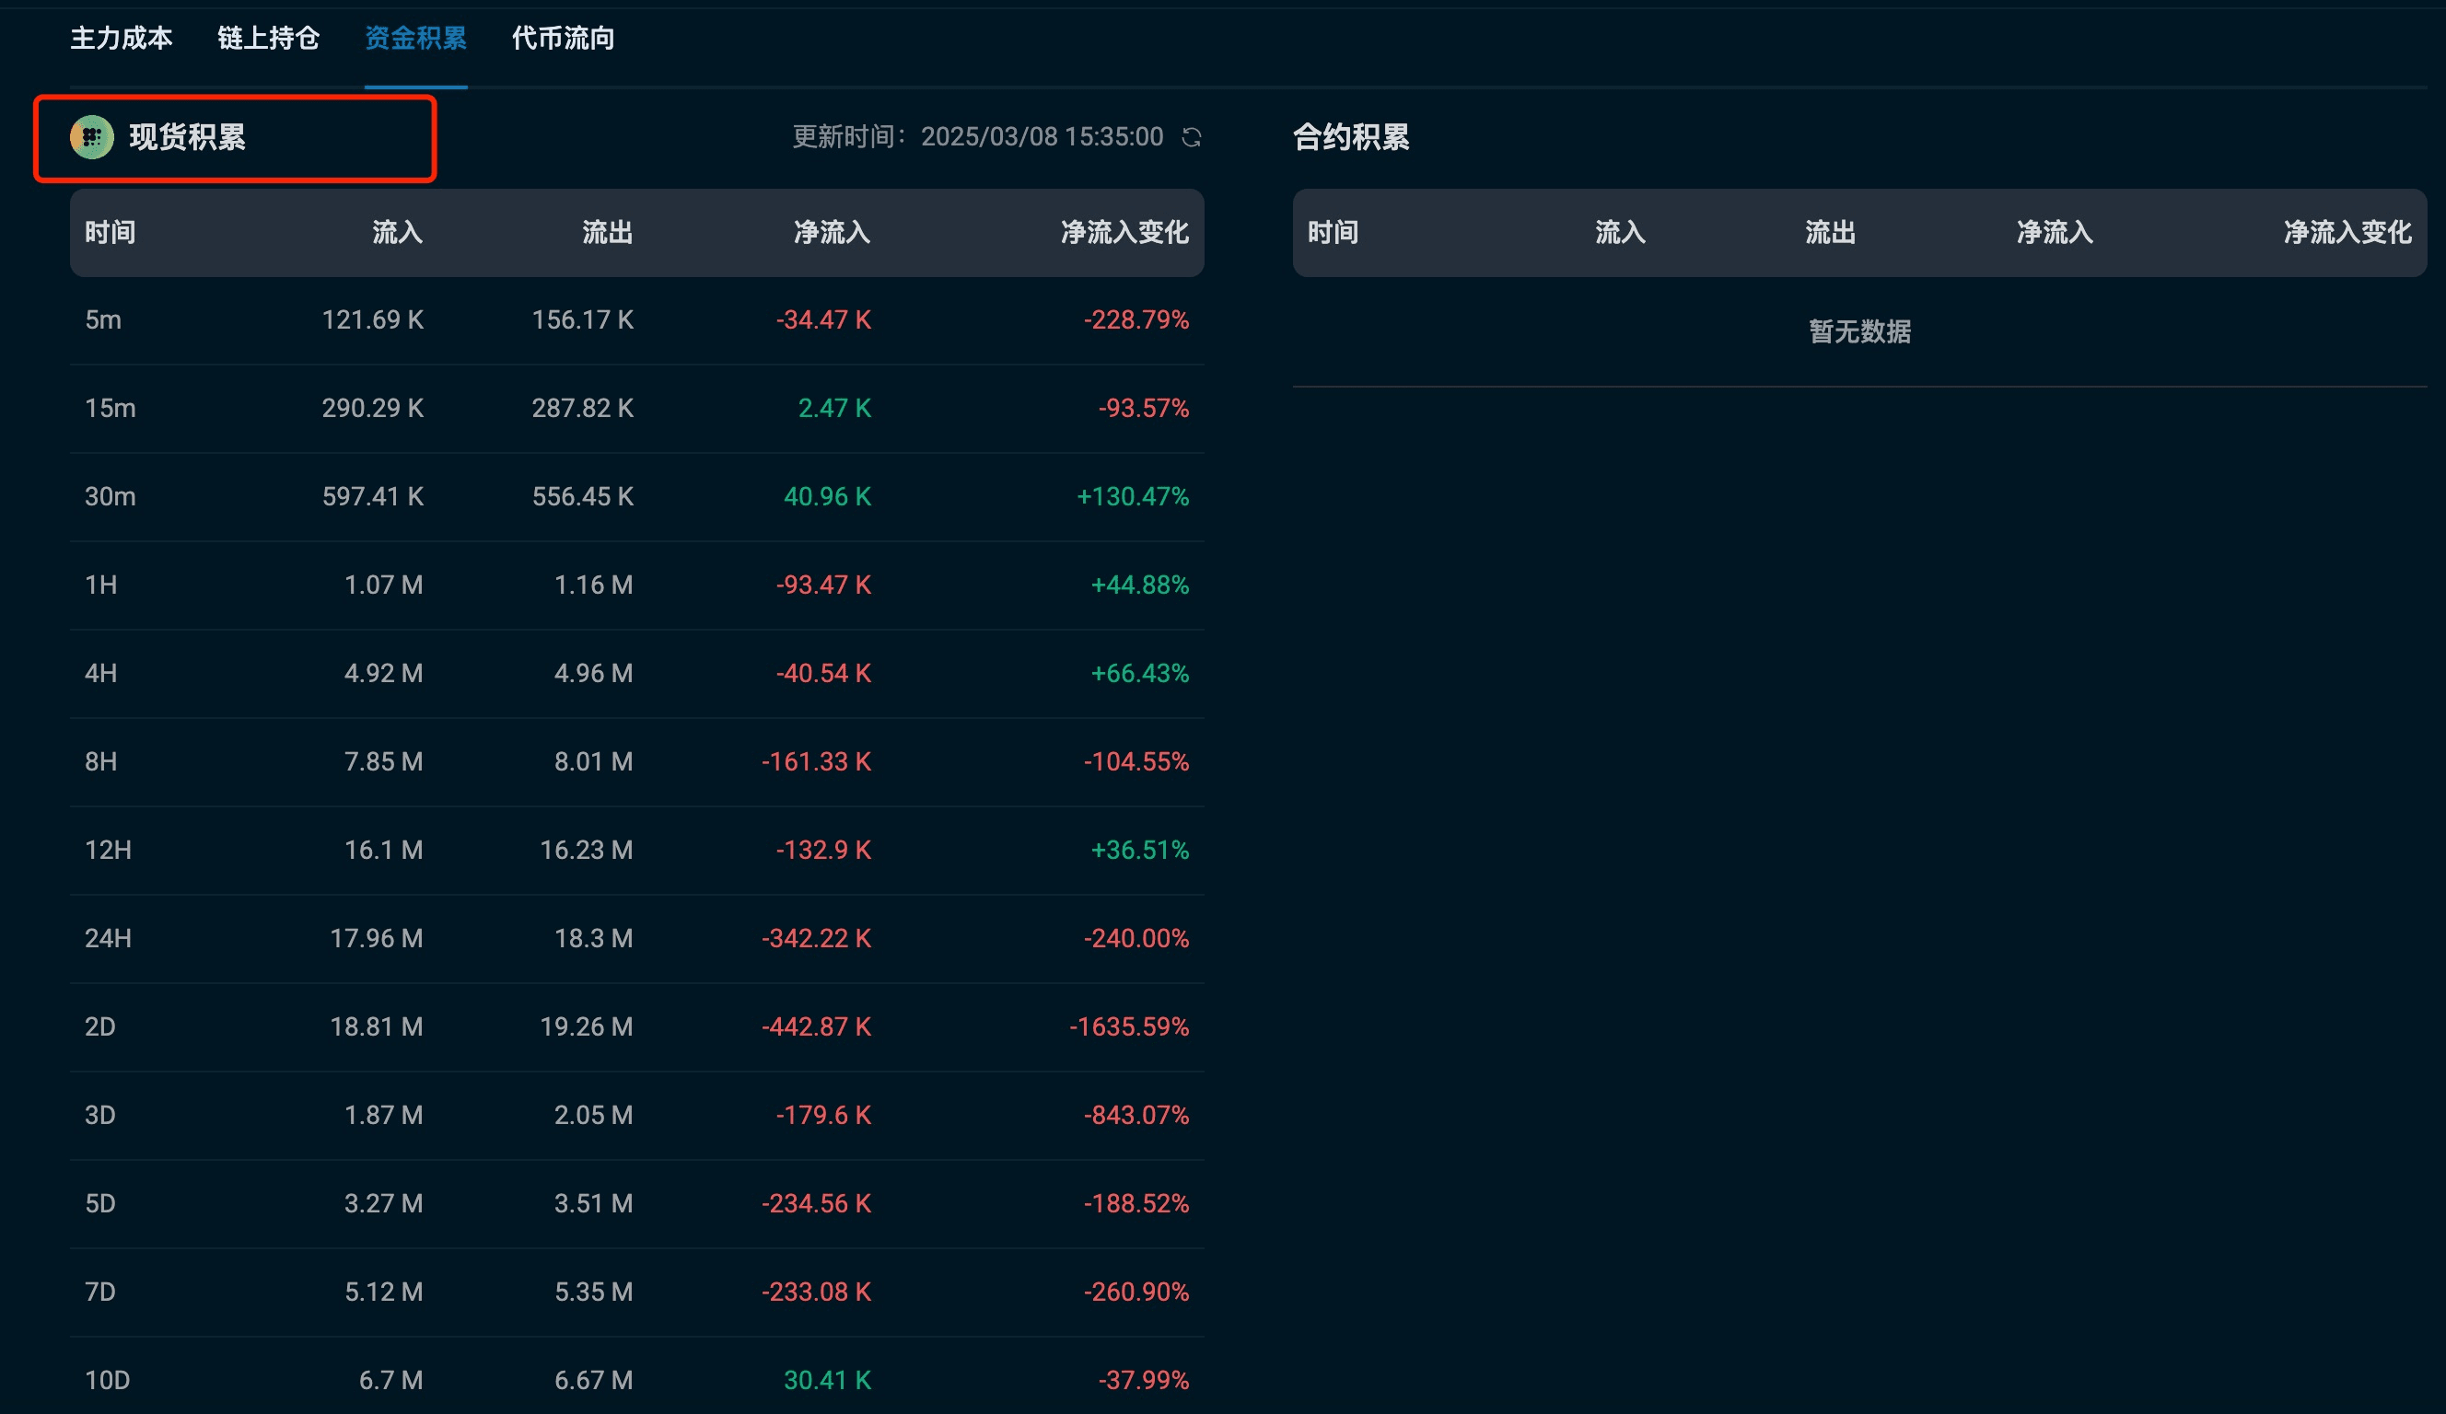The image size is (2446, 1414).
Task: Click the -37.99% change value
Action: (1144, 1380)
